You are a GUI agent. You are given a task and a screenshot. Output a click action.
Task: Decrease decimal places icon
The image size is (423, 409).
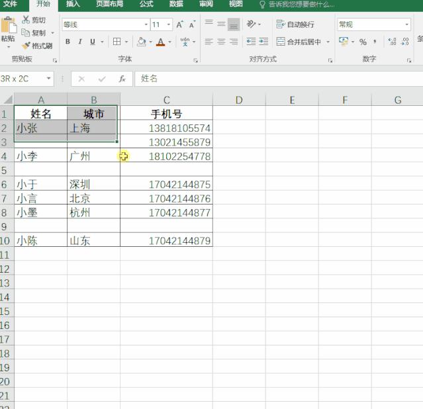(x=405, y=42)
